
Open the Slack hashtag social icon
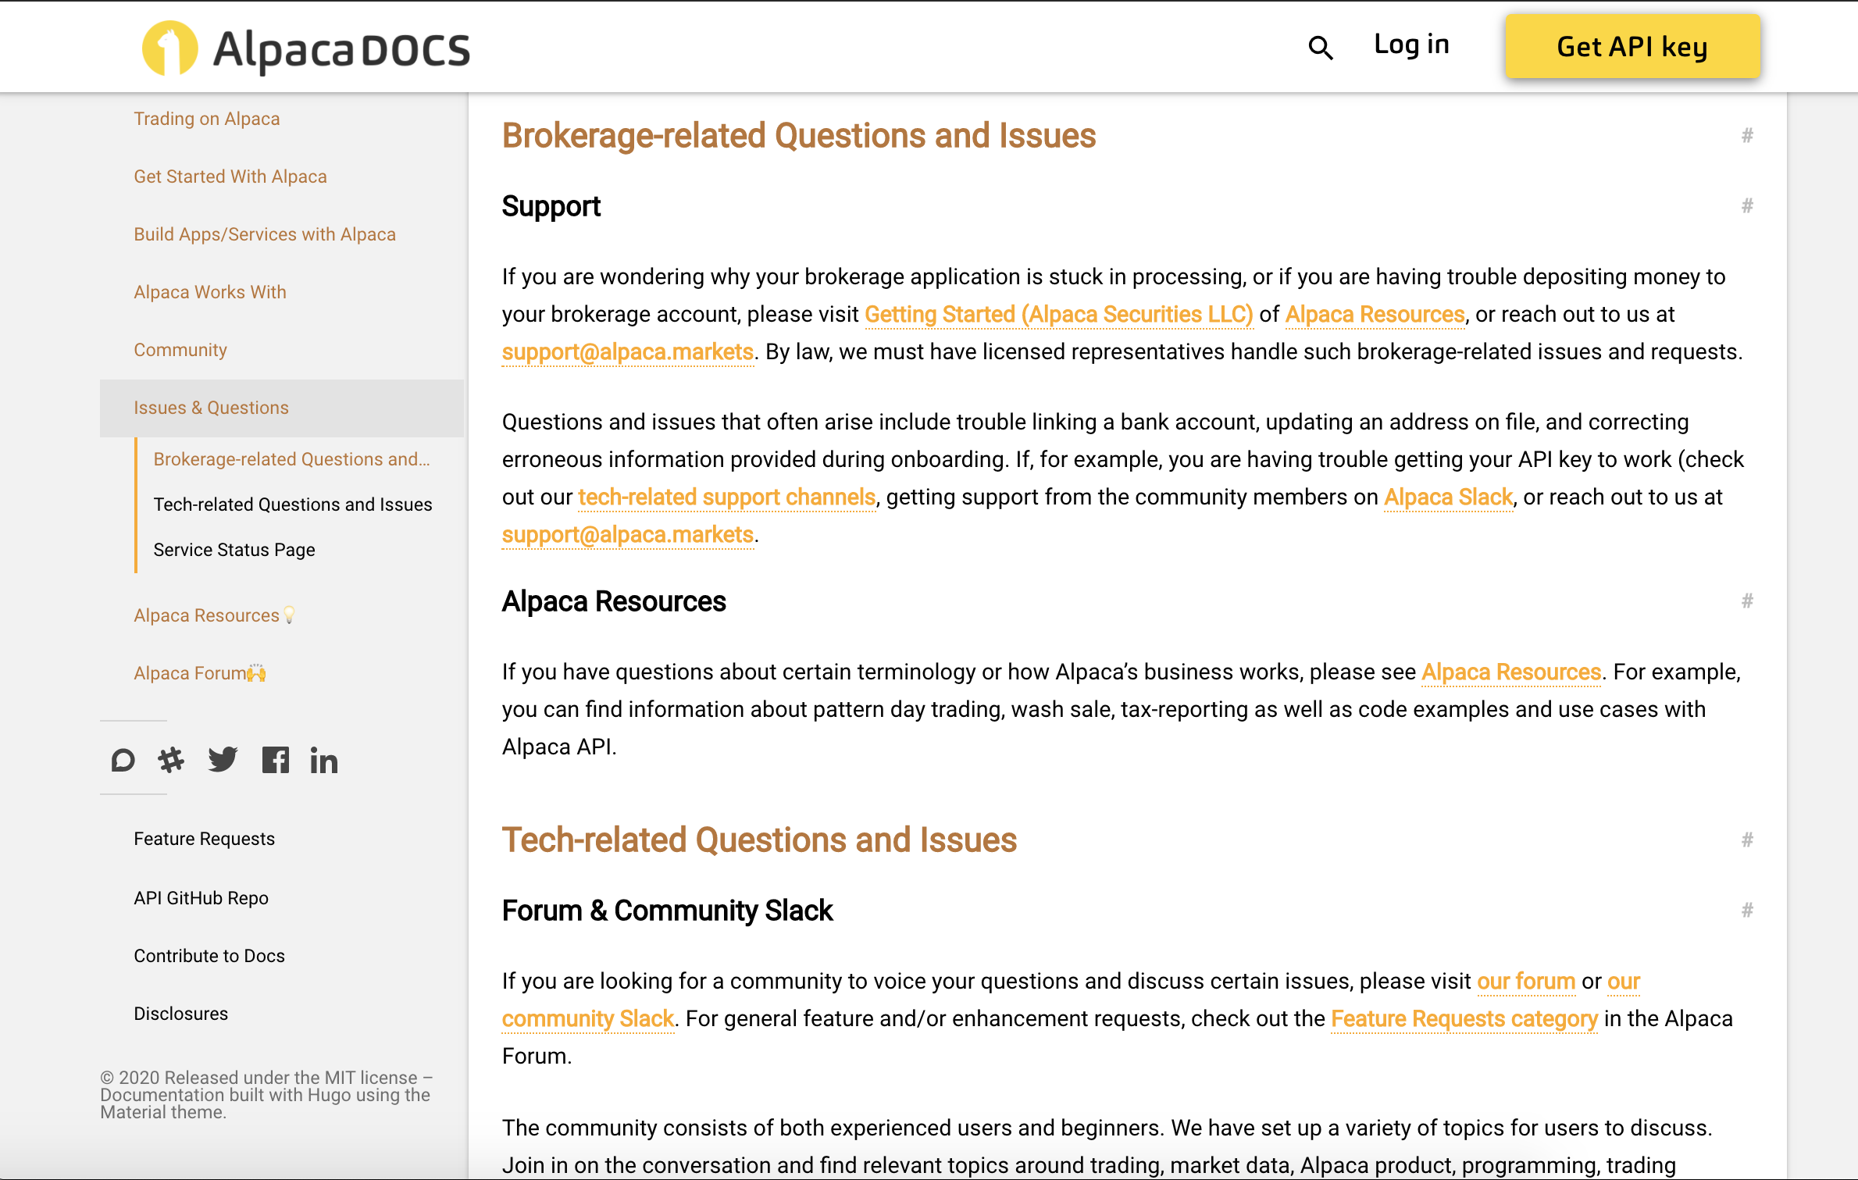(x=171, y=760)
